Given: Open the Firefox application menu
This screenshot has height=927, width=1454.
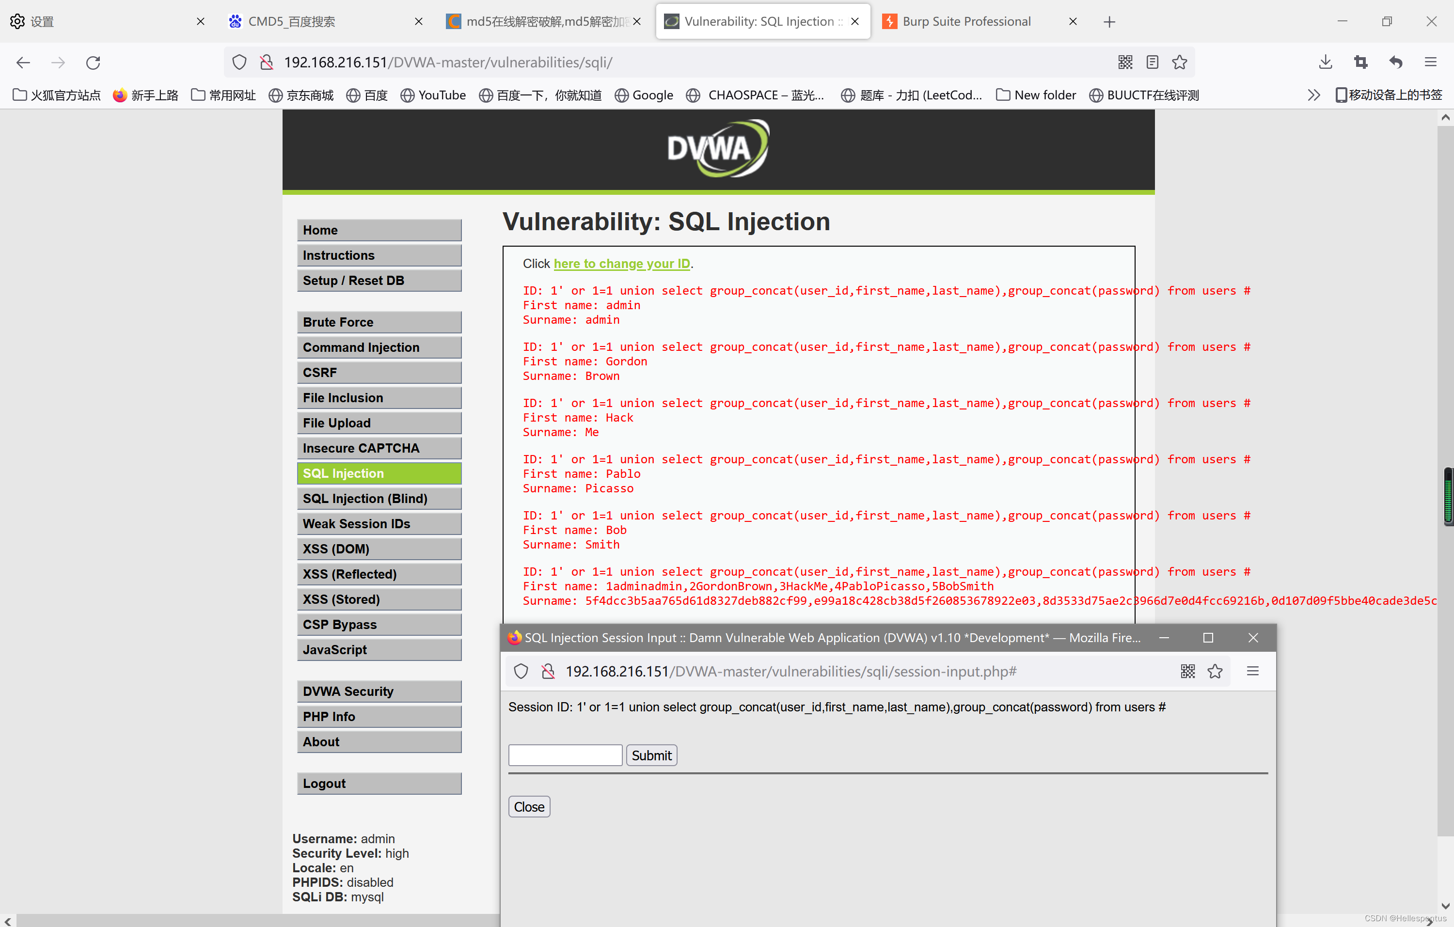Looking at the screenshot, I should point(1430,62).
